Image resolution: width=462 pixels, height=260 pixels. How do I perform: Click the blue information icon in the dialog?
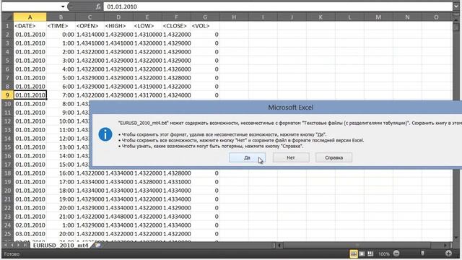tap(105, 135)
